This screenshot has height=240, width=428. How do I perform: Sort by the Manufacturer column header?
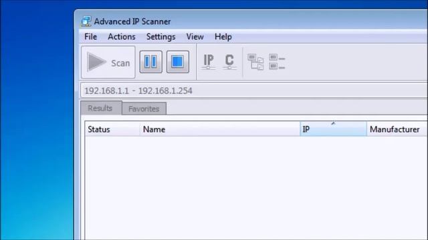(397, 129)
